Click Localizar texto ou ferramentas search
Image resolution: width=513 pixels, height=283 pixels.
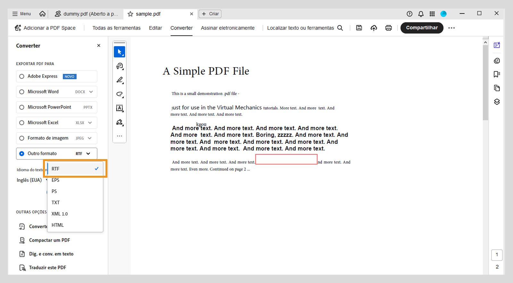pos(305,28)
